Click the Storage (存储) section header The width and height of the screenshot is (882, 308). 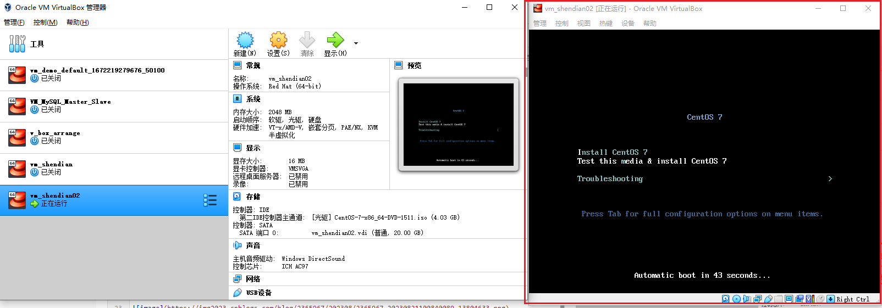click(253, 197)
